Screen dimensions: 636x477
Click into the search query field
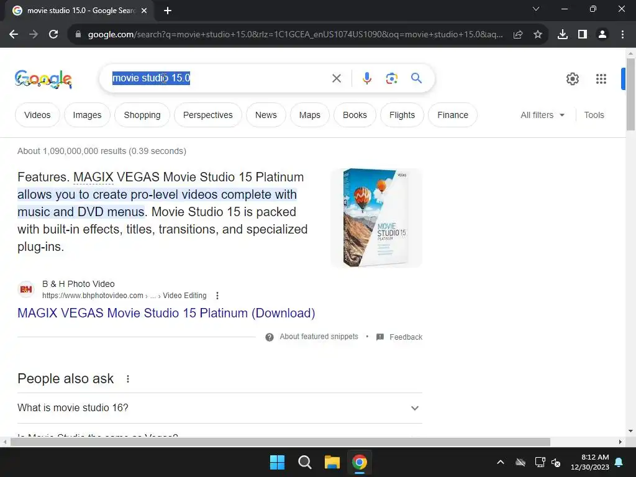[x=219, y=78]
